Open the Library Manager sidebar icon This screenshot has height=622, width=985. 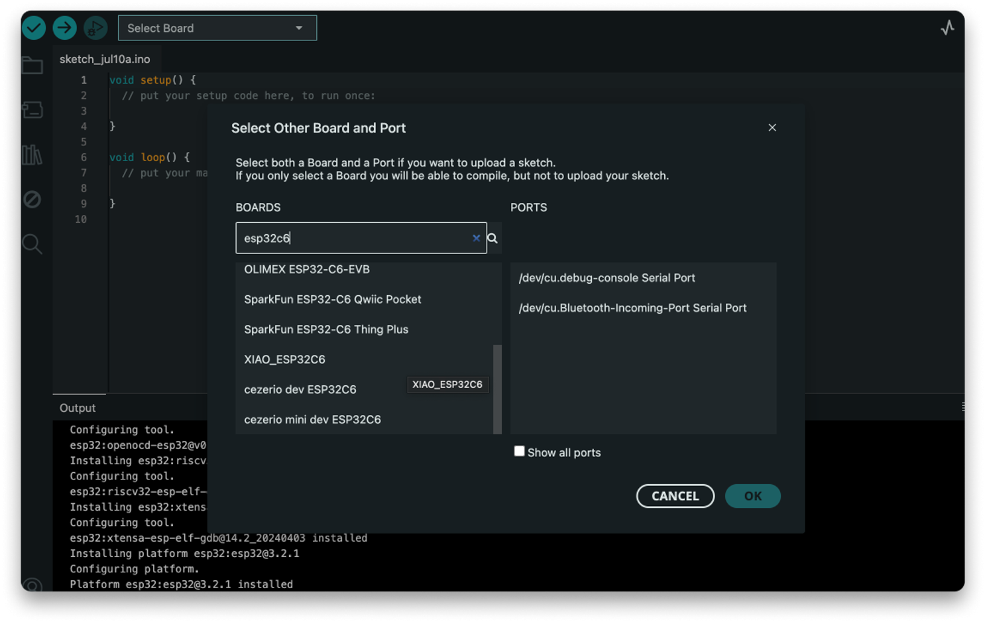pos(32,155)
